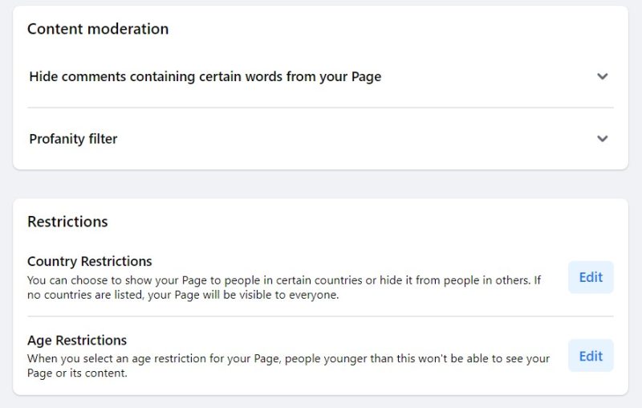642x408 pixels.
Task: Click 'Page or its content.' description line
Action: pos(77,373)
